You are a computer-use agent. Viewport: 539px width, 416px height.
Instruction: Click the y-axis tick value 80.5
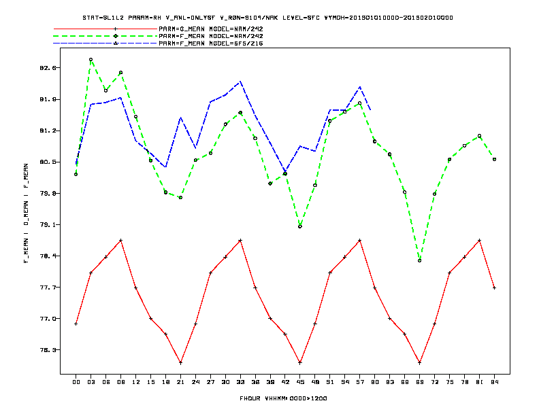coord(48,162)
